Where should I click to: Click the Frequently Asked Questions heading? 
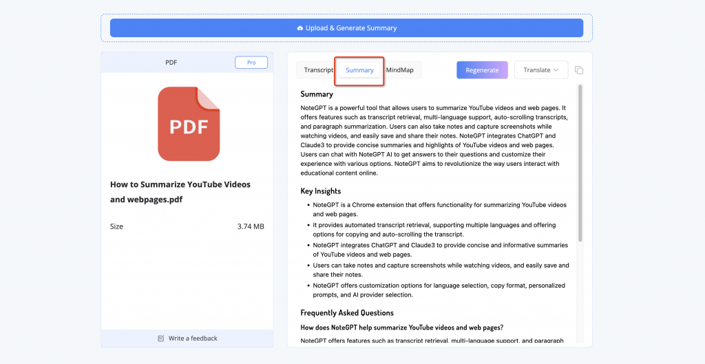tap(347, 313)
